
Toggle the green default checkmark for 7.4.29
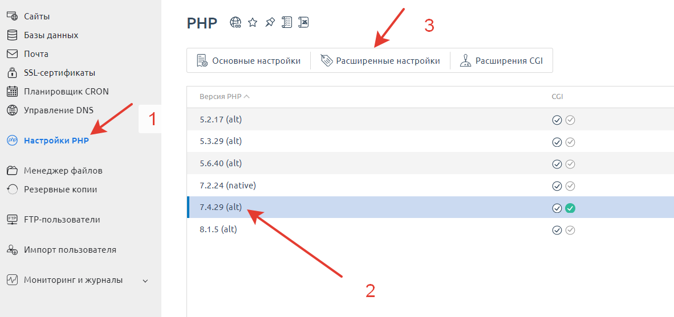pyautogui.click(x=570, y=208)
